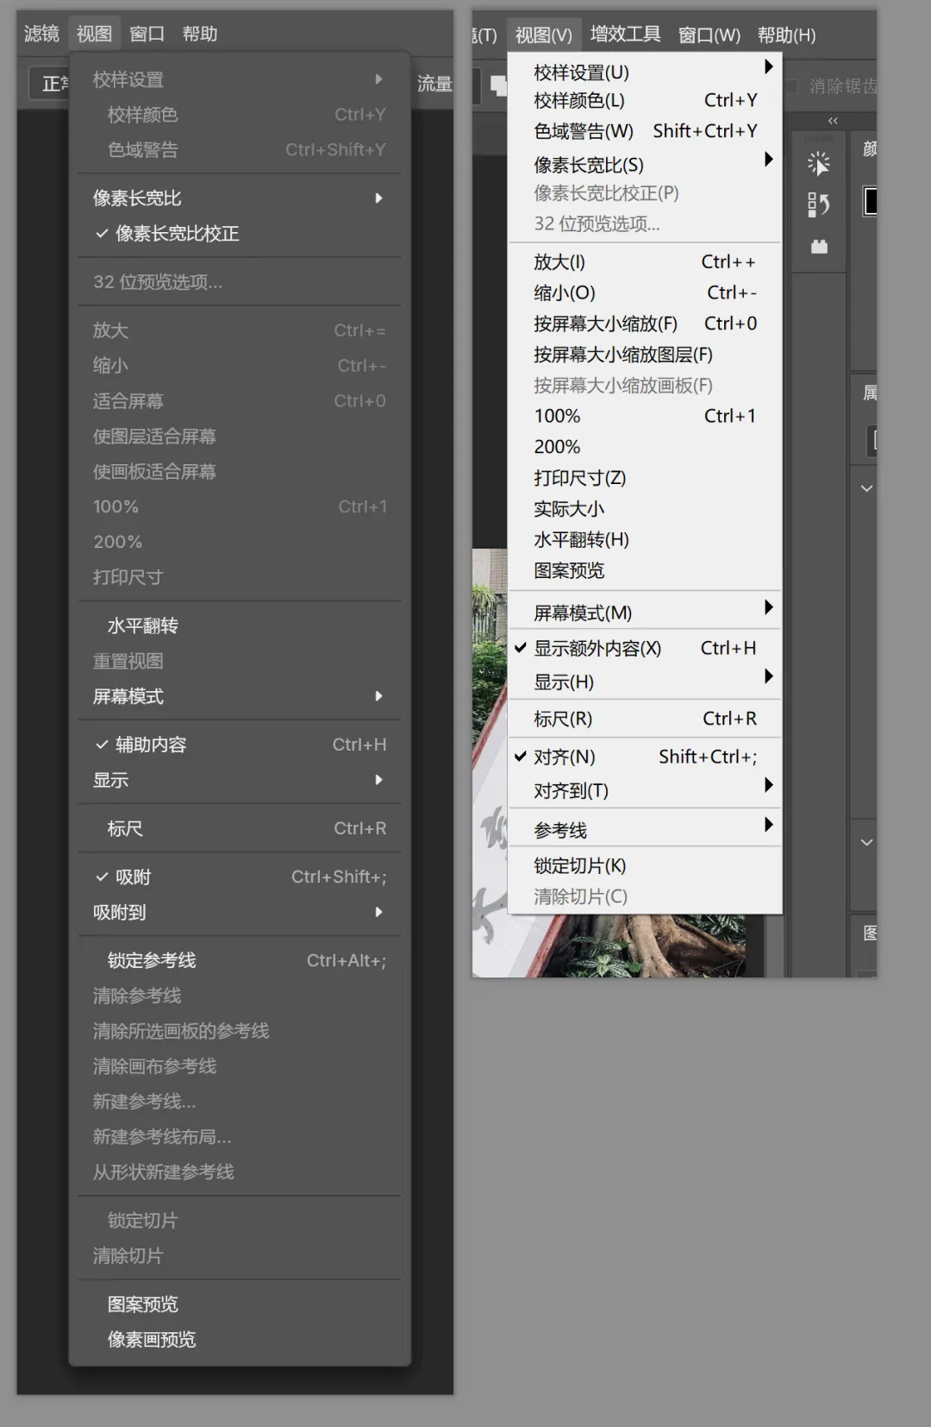Select 锁定切片(K) in the light menu
The width and height of the screenshot is (931, 1427).
pyautogui.click(x=645, y=865)
